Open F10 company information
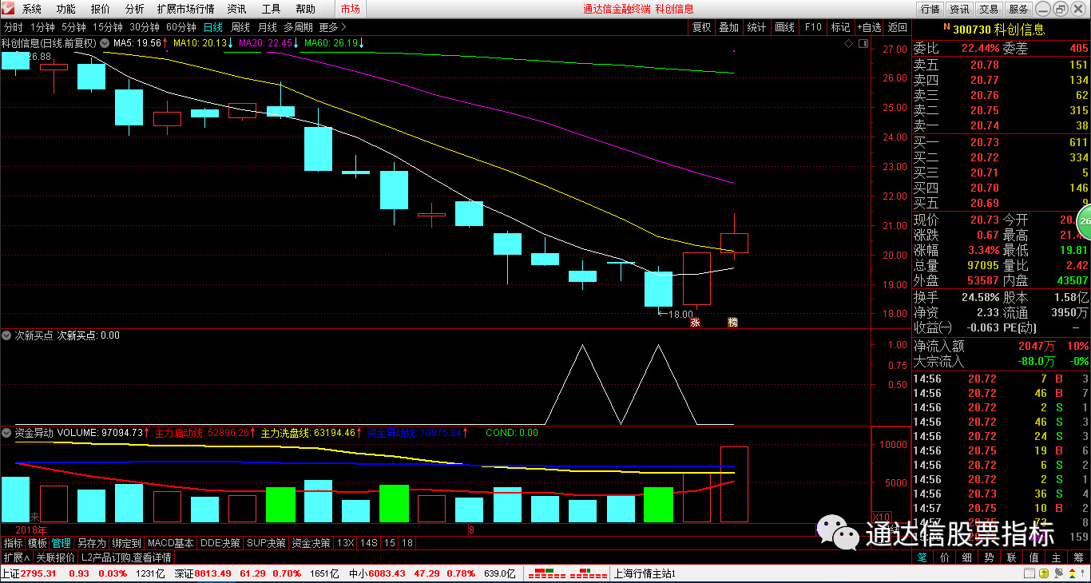Screen dimensions: 1091x583 coord(812,27)
